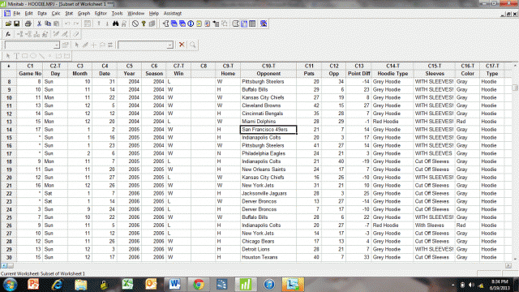Click the Edit Last Dialog icon
The image size is (519, 292).
click(x=88, y=24)
